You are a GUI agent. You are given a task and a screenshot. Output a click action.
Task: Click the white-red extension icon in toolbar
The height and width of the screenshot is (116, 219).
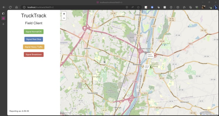(146, 7)
